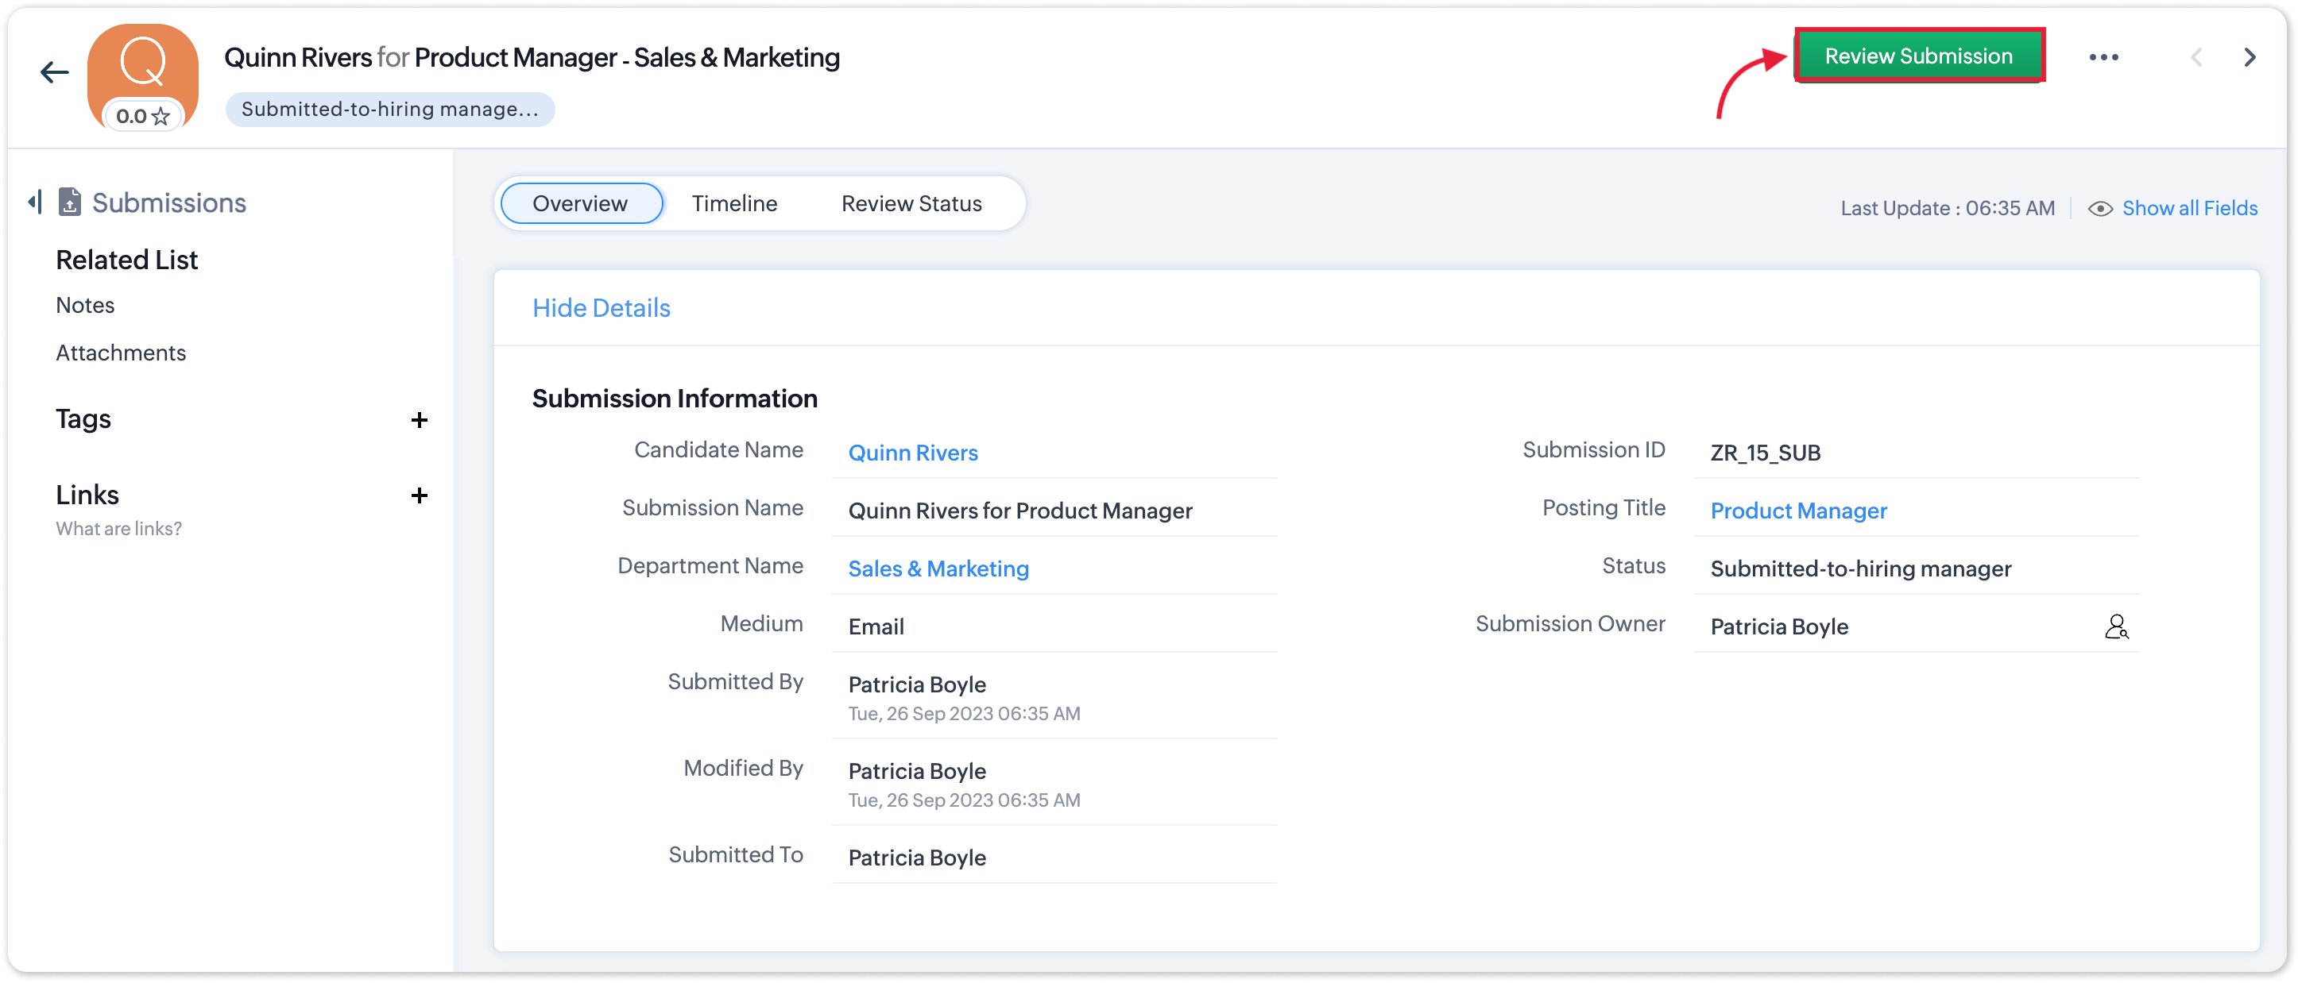Select the Overview tab
The image size is (2298, 983).
click(x=580, y=204)
